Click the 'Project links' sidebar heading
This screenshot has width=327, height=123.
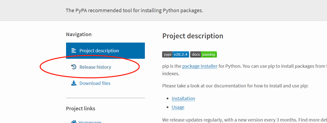[81, 109]
